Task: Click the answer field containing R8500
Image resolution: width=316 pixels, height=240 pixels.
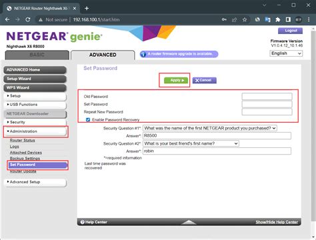Action: [217, 136]
